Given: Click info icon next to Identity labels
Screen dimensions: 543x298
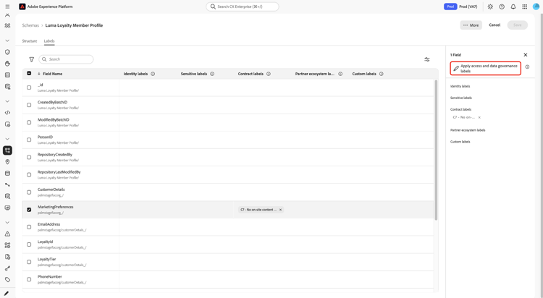Looking at the screenshot, I should click(153, 74).
